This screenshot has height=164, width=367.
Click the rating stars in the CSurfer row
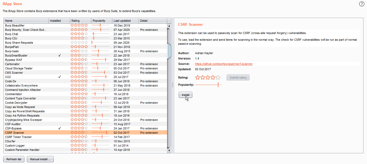(x=79, y=141)
